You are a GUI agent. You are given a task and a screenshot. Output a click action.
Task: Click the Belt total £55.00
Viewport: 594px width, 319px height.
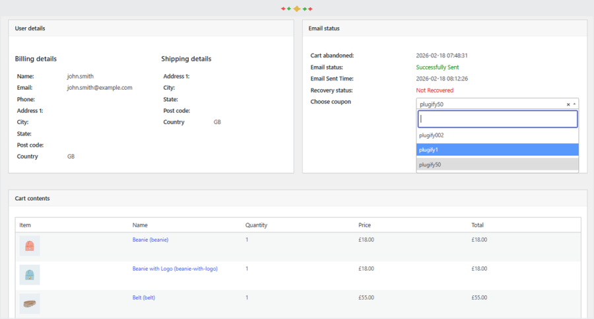pyautogui.click(x=479, y=297)
